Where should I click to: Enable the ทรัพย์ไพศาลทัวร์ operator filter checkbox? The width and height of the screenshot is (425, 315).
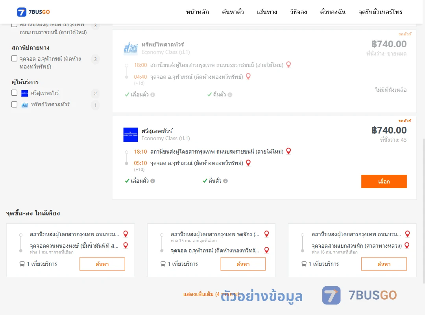pos(15,104)
